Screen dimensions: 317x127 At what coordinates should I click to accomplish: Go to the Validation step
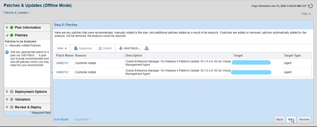point(23,99)
